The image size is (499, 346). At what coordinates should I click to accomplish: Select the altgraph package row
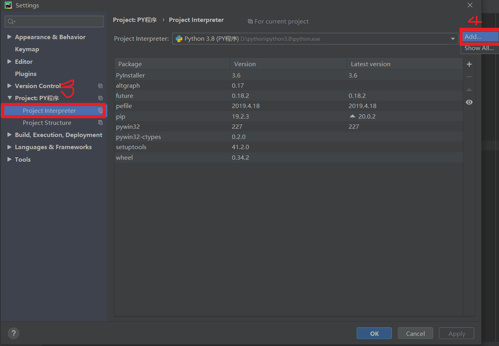289,85
